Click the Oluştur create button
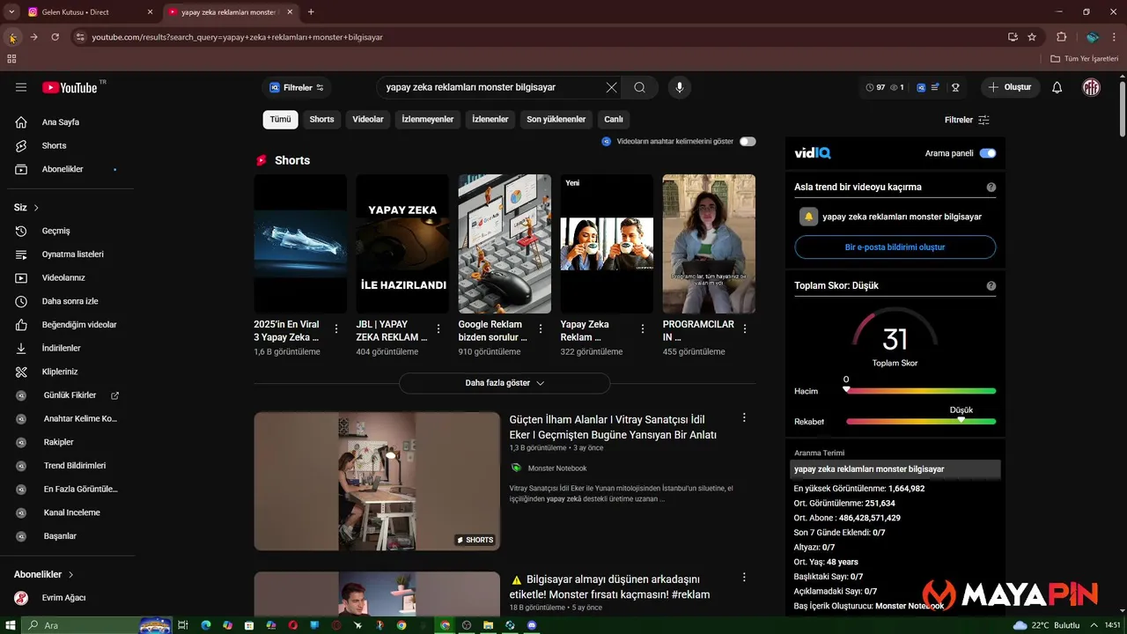Screen dimensions: 1127x634 pos(1009,87)
